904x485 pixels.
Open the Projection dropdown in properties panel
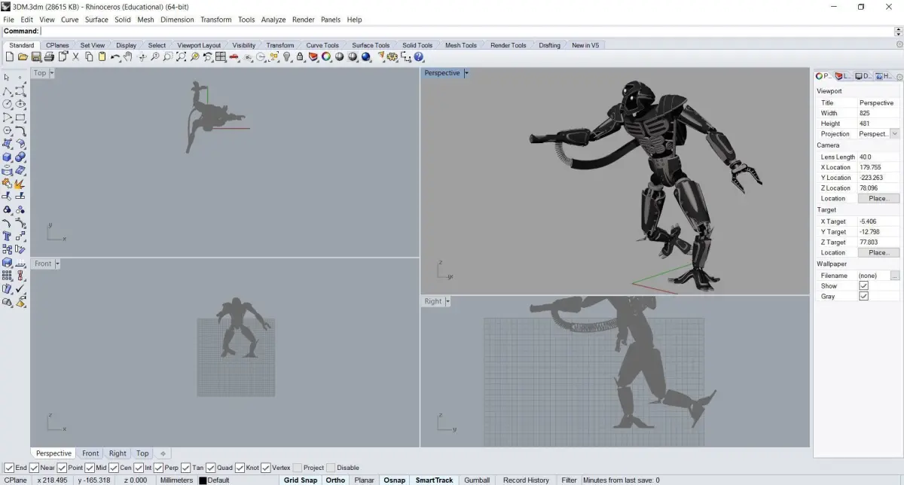(894, 134)
